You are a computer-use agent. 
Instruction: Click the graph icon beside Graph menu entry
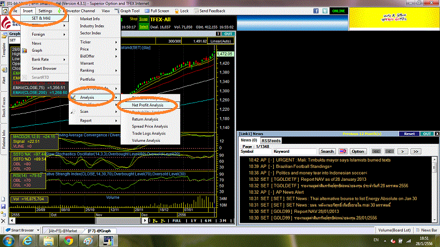pyautogui.click(x=25, y=51)
